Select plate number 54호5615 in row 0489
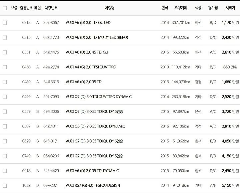Viewport: 240px width, 193px height. [x=51, y=82]
